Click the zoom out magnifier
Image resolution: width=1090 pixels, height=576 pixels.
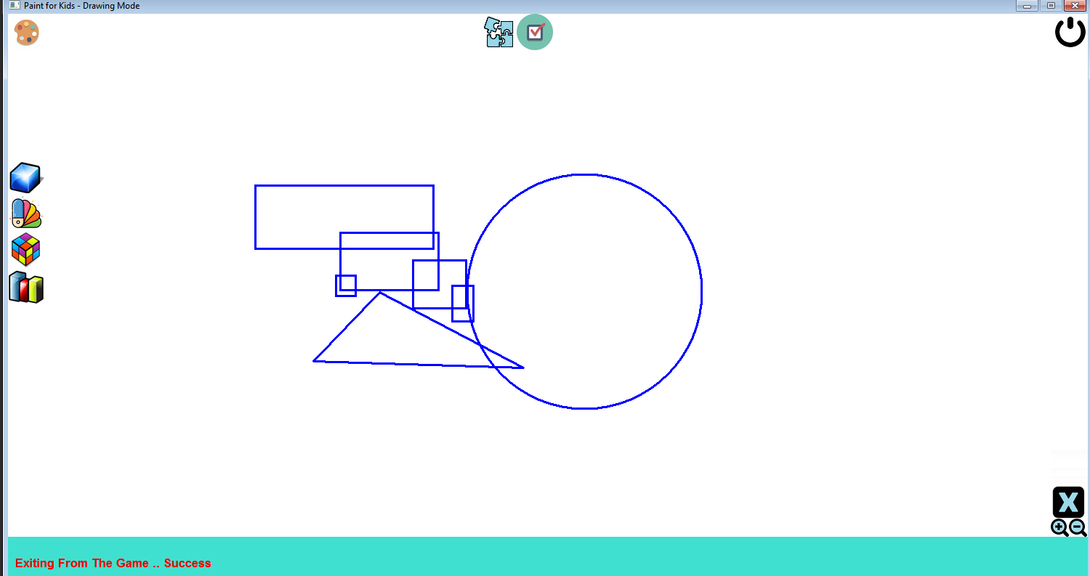point(1078,528)
